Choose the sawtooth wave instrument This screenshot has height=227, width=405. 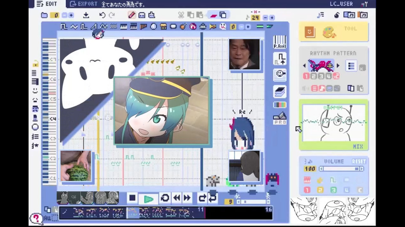tap(94, 26)
